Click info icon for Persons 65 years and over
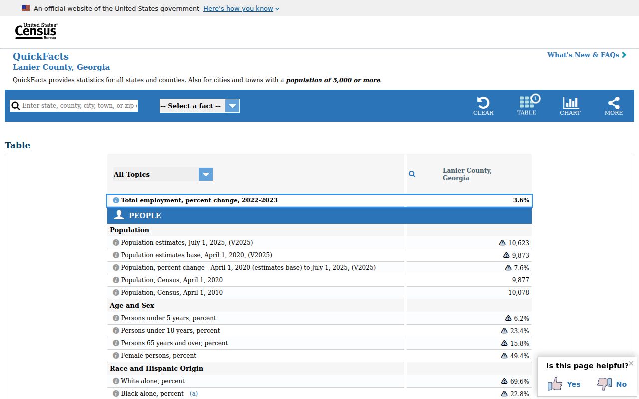Screen dimensions: 639x399 116,343
